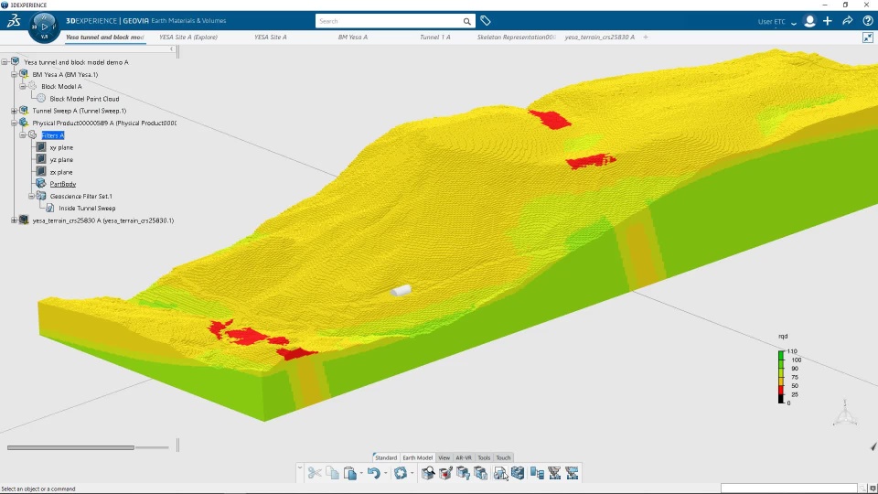
Task: Select the PartBody tree item
Action: point(63,184)
